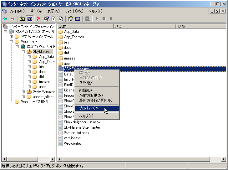
Task: Expand the user tree folder
Action: 29,87
